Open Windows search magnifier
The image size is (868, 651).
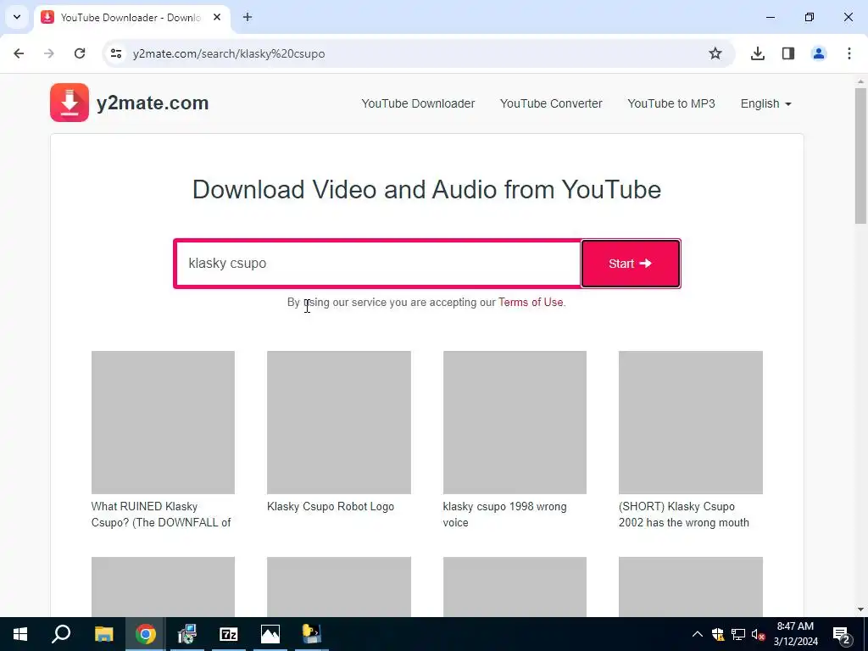pos(61,634)
